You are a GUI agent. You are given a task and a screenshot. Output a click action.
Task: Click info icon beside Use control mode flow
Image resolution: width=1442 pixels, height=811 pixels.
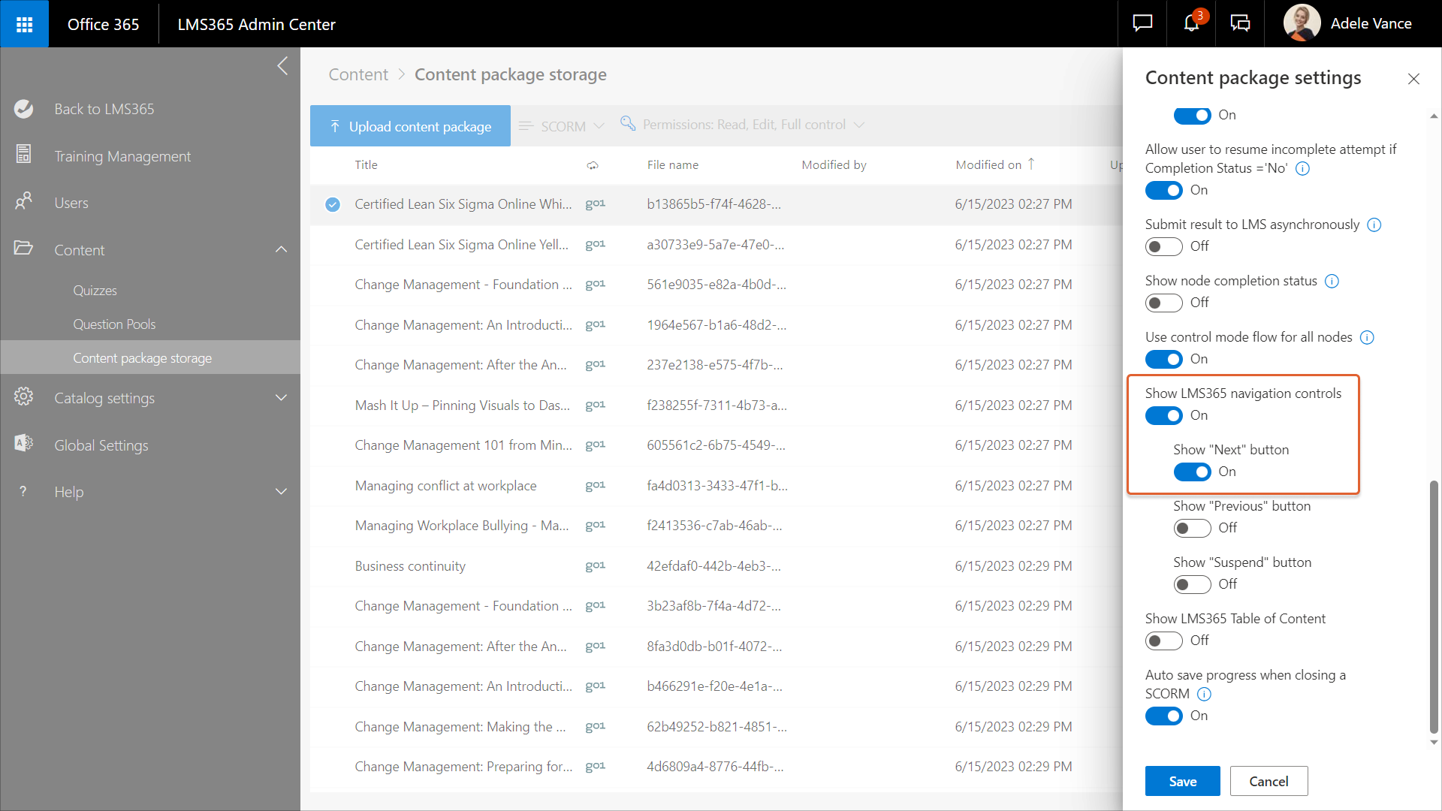click(1367, 337)
